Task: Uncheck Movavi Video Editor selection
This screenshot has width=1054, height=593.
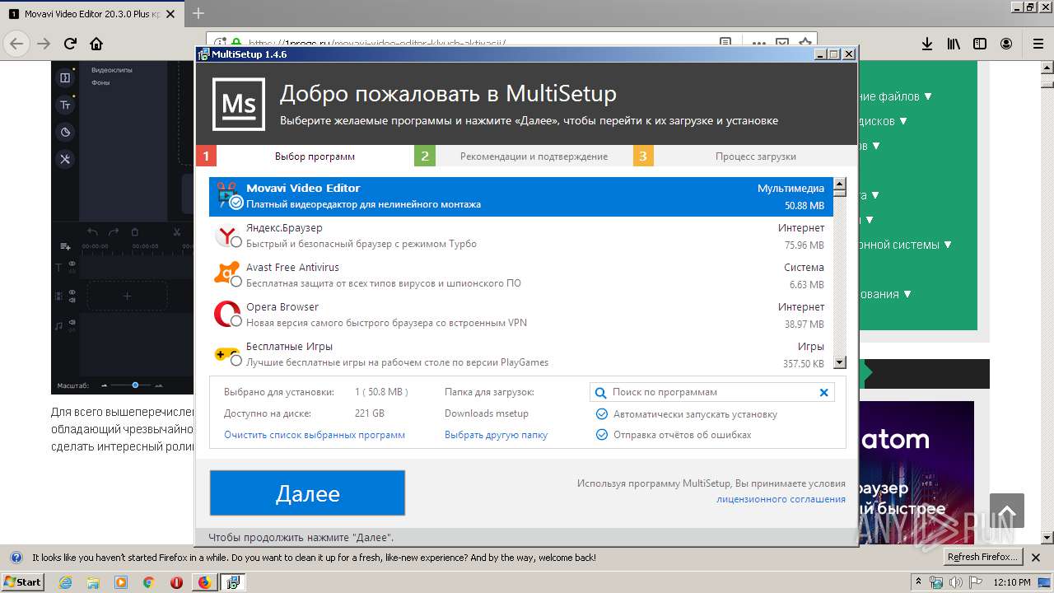Action: [x=236, y=203]
